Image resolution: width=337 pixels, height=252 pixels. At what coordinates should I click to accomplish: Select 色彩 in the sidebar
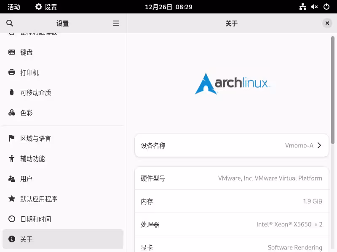tap(63, 113)
